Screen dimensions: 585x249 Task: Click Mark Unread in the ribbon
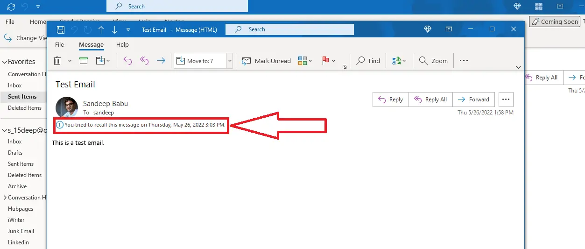[266, 61]
